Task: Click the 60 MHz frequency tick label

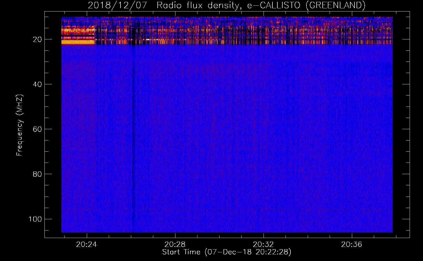Action: pos(37,129)
